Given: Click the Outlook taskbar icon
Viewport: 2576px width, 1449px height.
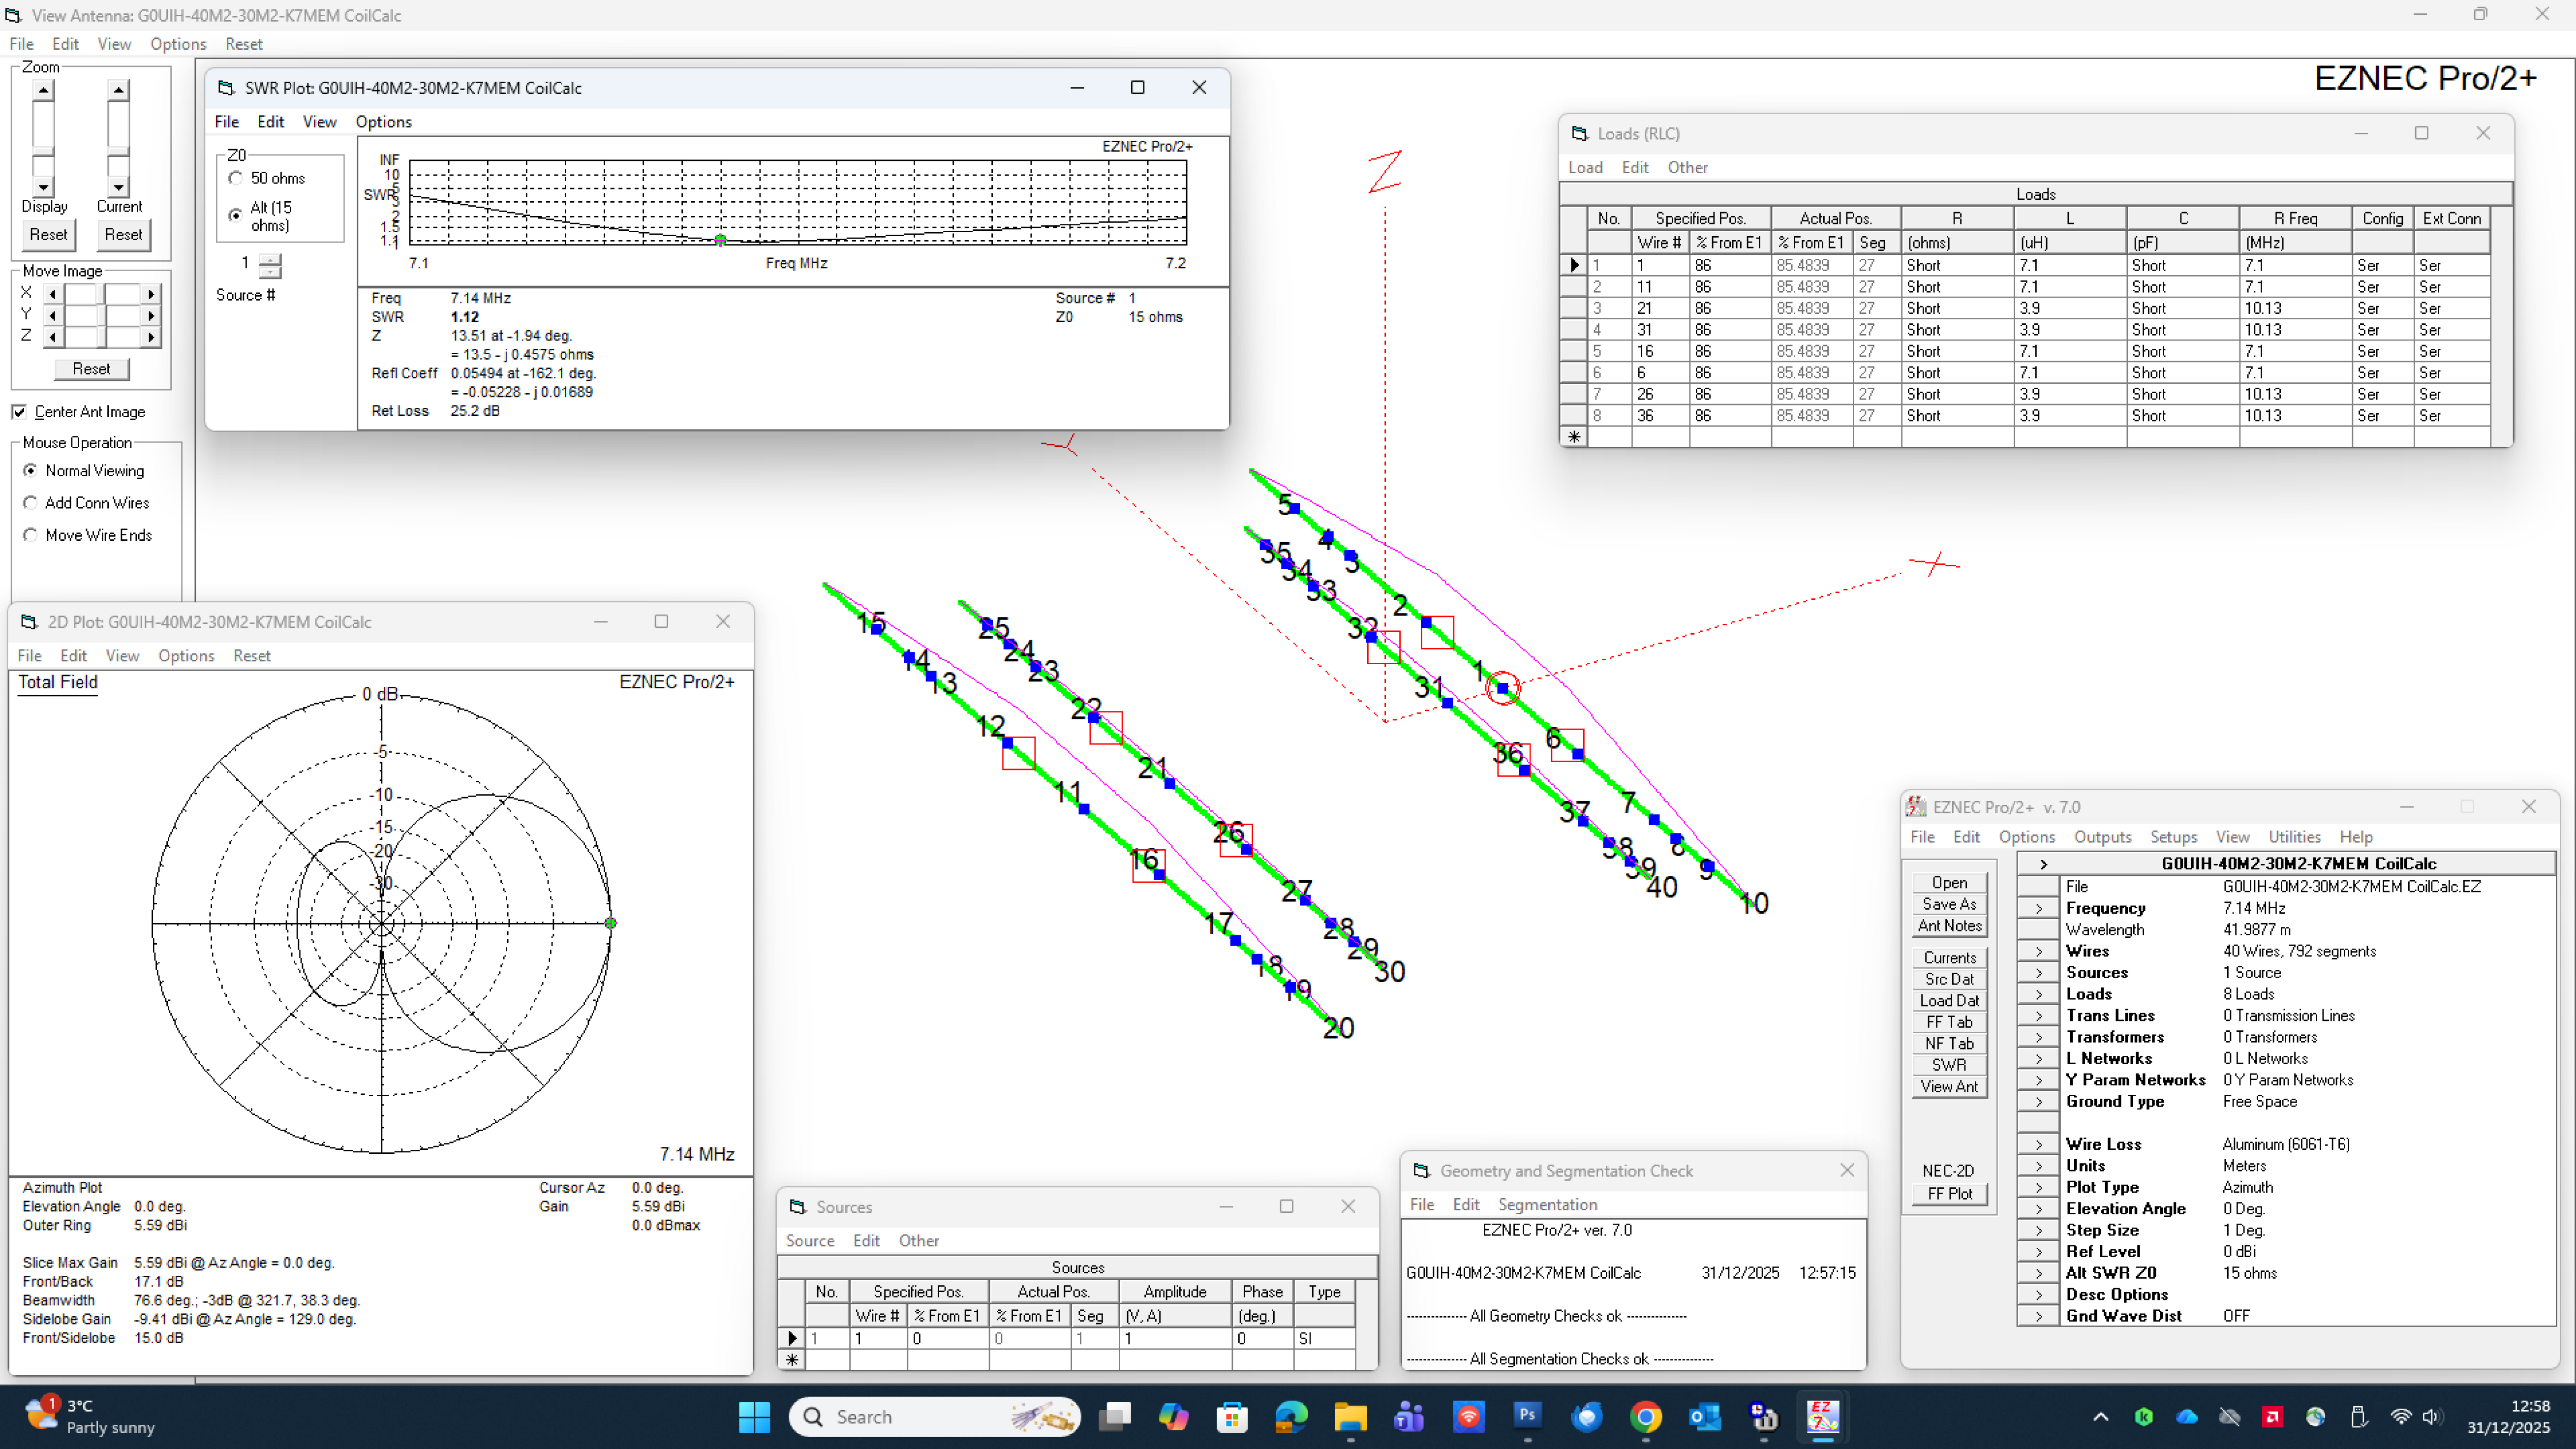Looking at the screenshot, I should coord(1704,1416).
